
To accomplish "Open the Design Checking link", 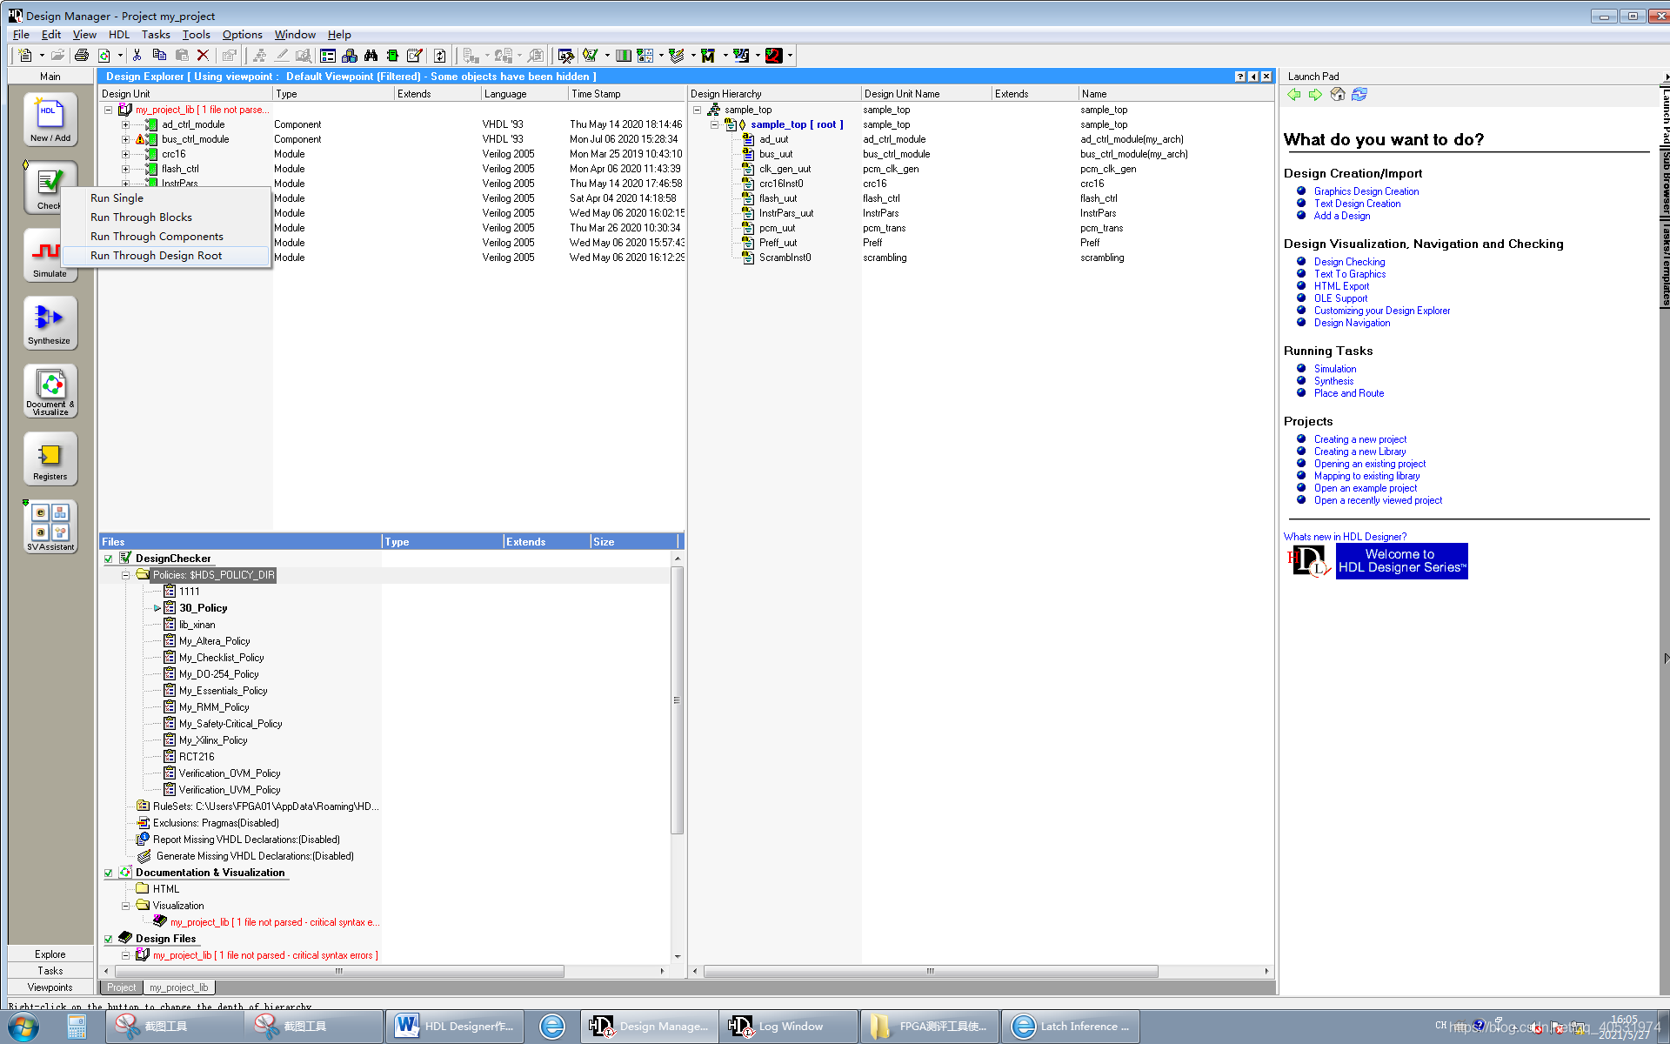I will (x=1349, y=262).
